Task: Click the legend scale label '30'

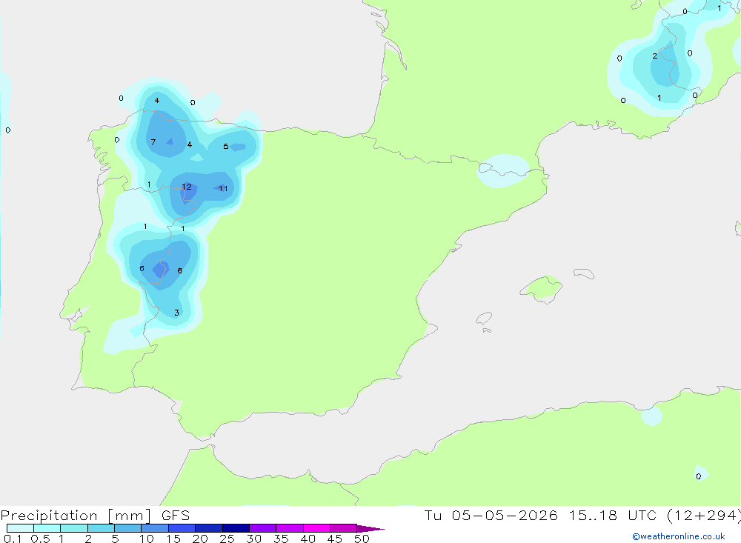Action: tap(254, 539)
